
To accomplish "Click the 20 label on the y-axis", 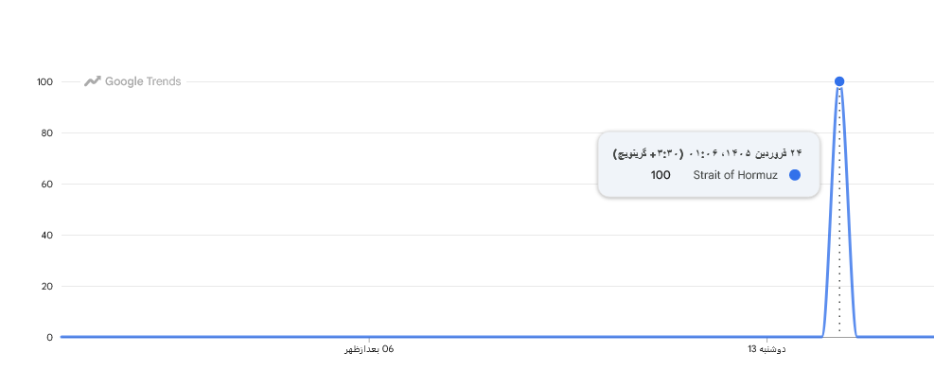I will click(x=47, y=287).
